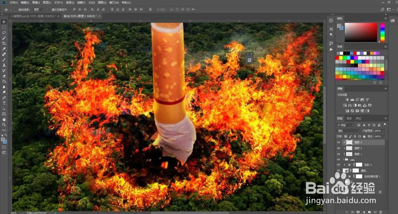Open the Actions panel play icon
The height and width of the screenshot is (214, 398).
[x=331, y=50]
